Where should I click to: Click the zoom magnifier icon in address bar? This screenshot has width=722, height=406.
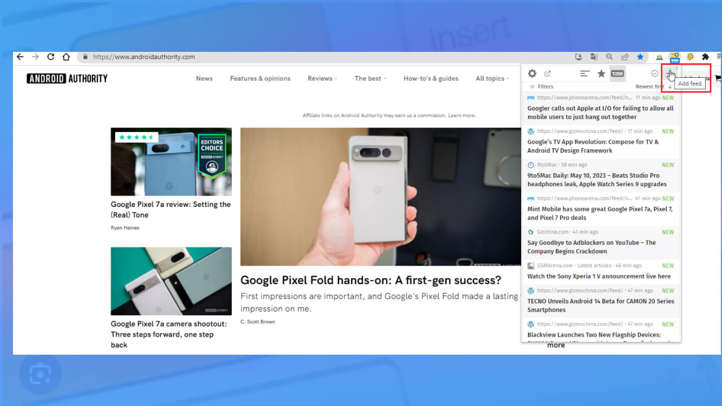(x=609, y=57)
